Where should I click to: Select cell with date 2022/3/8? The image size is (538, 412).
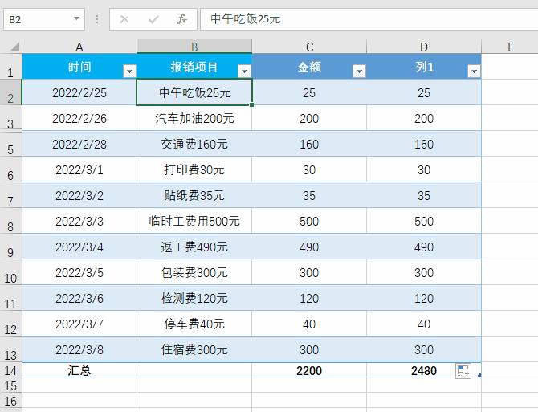[79, 349]
